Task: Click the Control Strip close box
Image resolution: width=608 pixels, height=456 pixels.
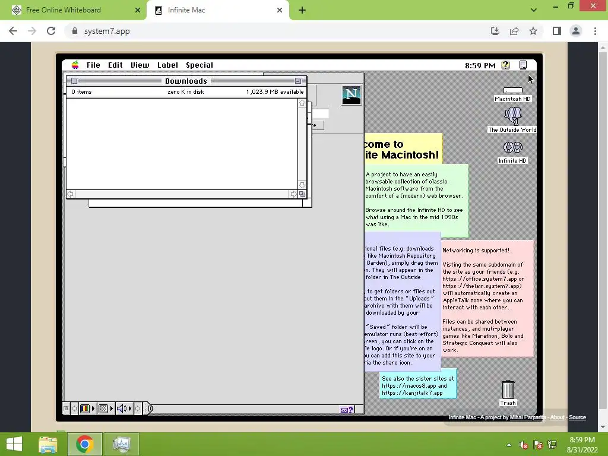Action: (x=66, y=408)
